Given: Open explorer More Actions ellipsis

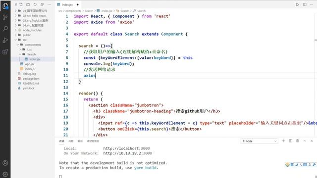Looking at the screenshot, I should pos(49,4).
